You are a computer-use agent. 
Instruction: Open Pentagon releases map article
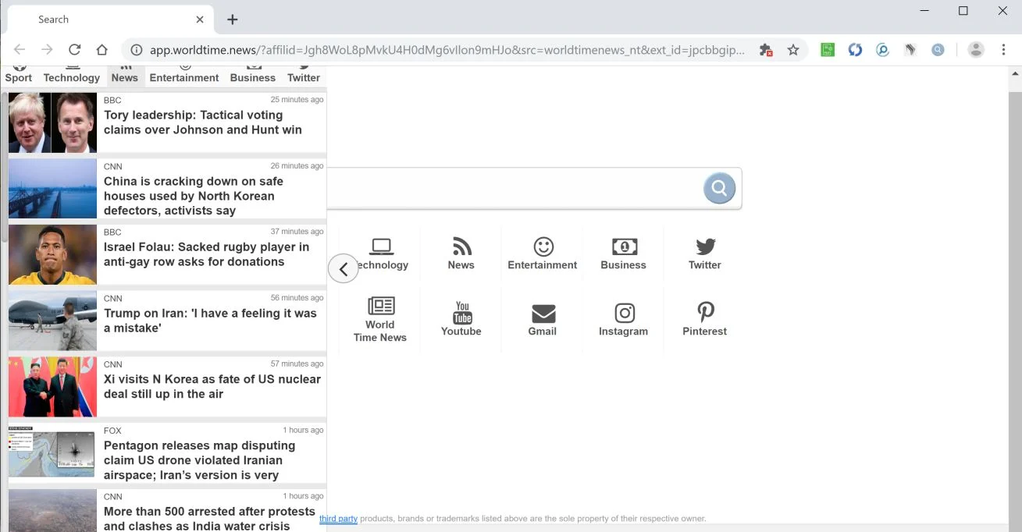(x=200, y=460)
